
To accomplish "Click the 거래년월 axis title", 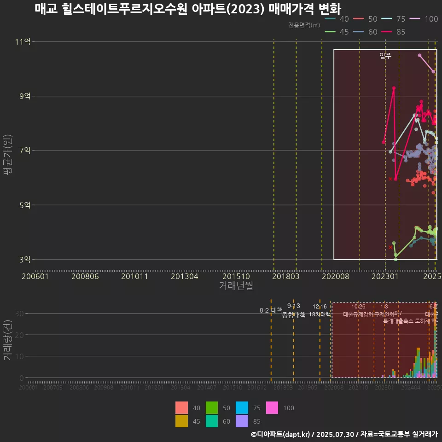I will (236, 285).
